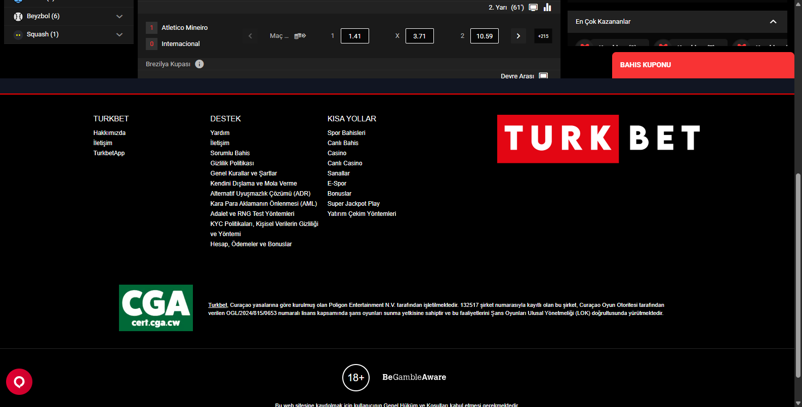802x407 pixels.
Task: Open Sorumlu Bahis link
Action: 230,153
